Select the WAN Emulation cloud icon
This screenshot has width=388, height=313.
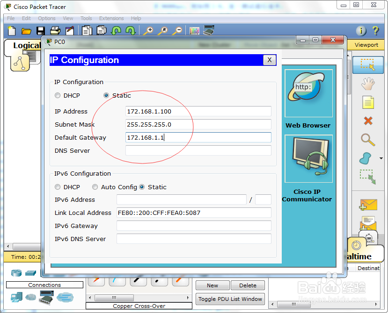[31, 297]
